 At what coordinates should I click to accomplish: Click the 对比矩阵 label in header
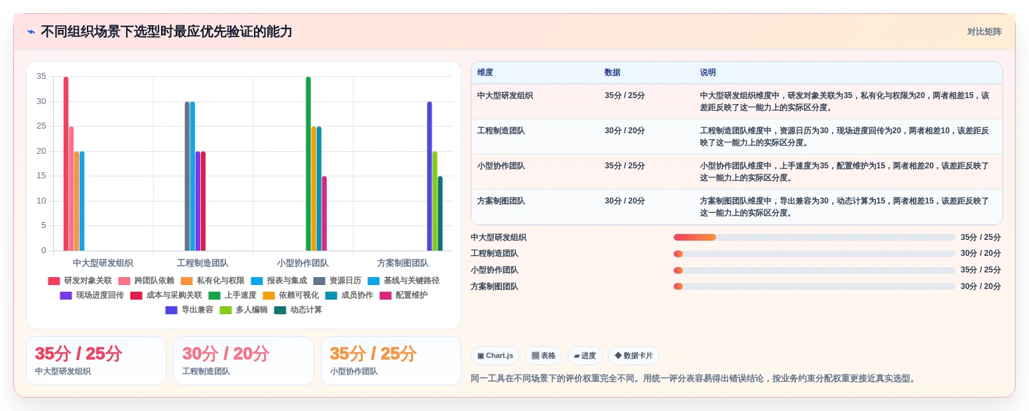click(x=984, y=32)
